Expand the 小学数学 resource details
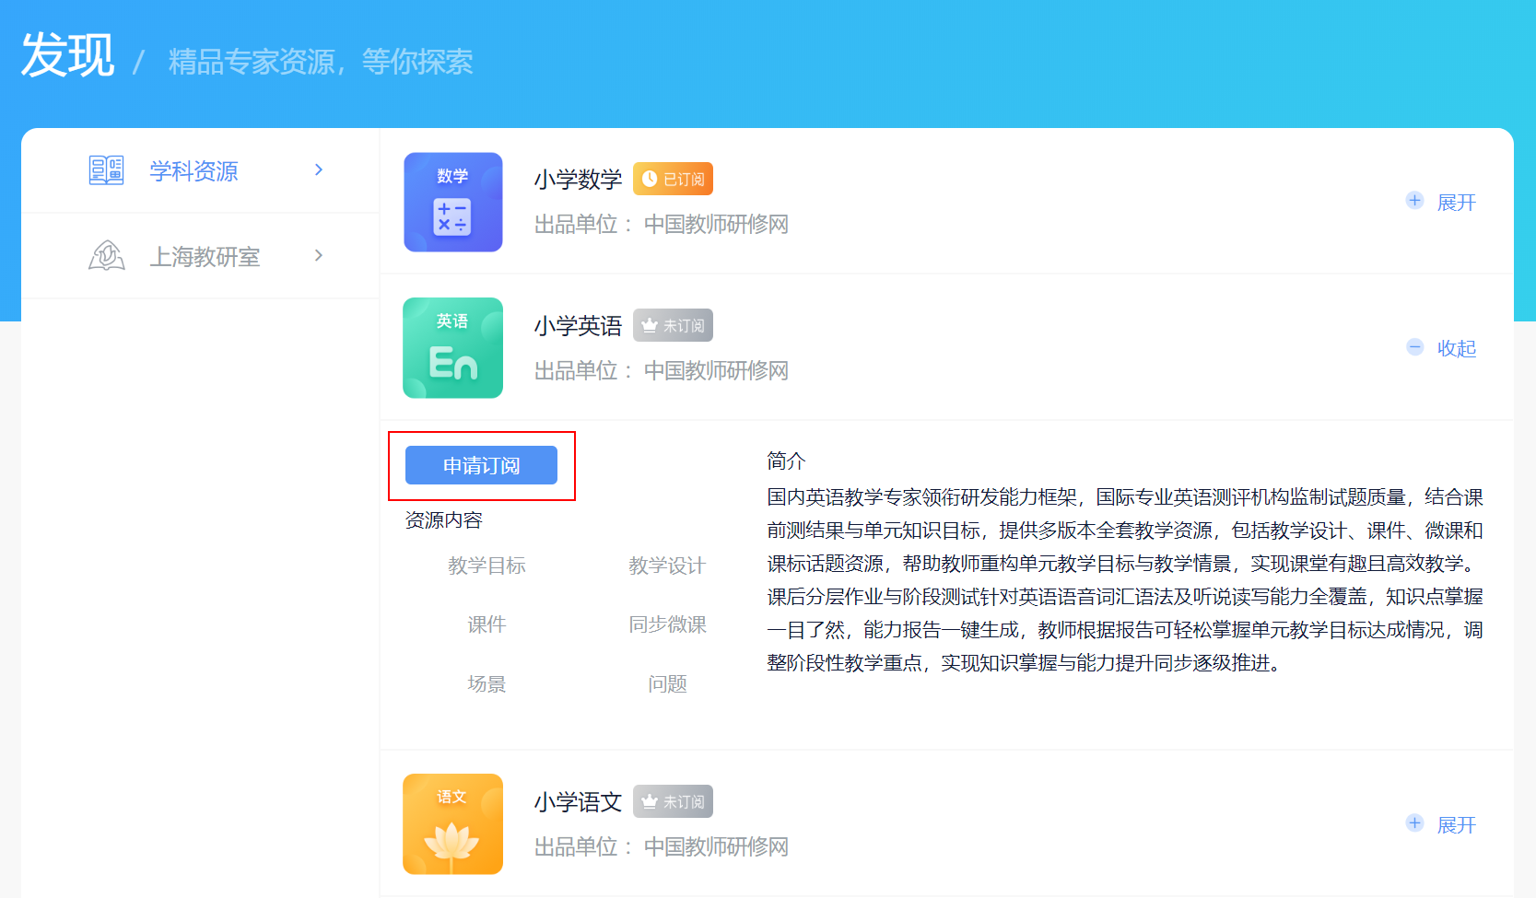1536x898 pixels. (x=1442, y=202)
